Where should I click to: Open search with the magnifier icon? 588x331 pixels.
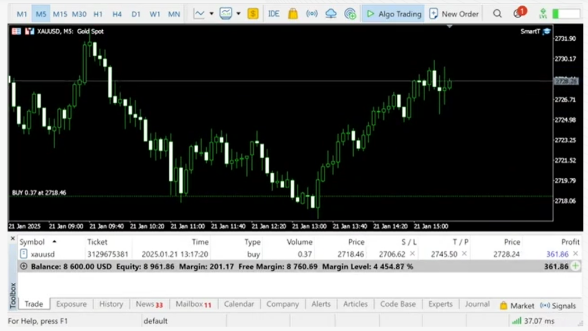click(x=498, y=13)
